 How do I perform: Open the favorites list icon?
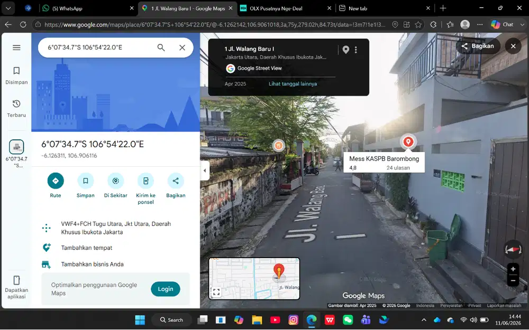(x=450, y=25)
